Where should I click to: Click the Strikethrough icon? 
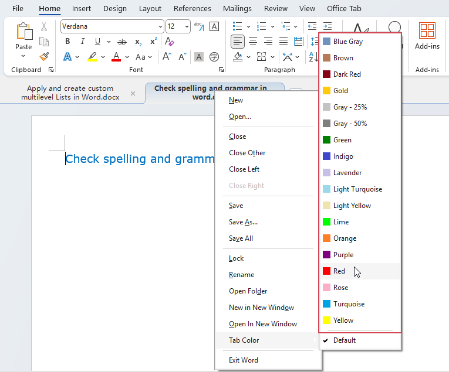click(x=122, y=42)
